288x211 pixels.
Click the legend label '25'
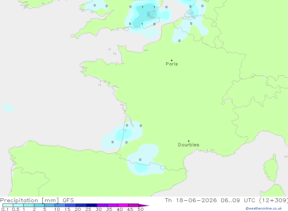[x=88, y=209]
